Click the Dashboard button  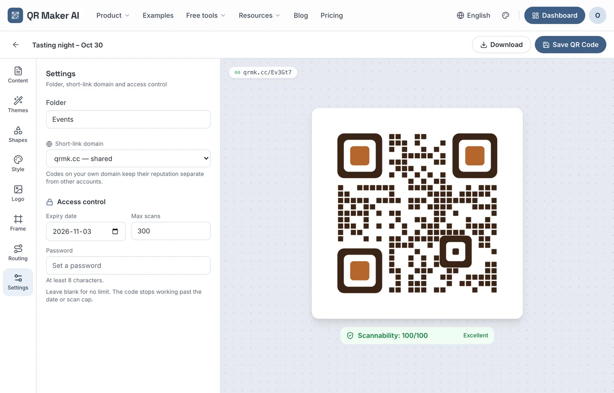click(554, 15)
